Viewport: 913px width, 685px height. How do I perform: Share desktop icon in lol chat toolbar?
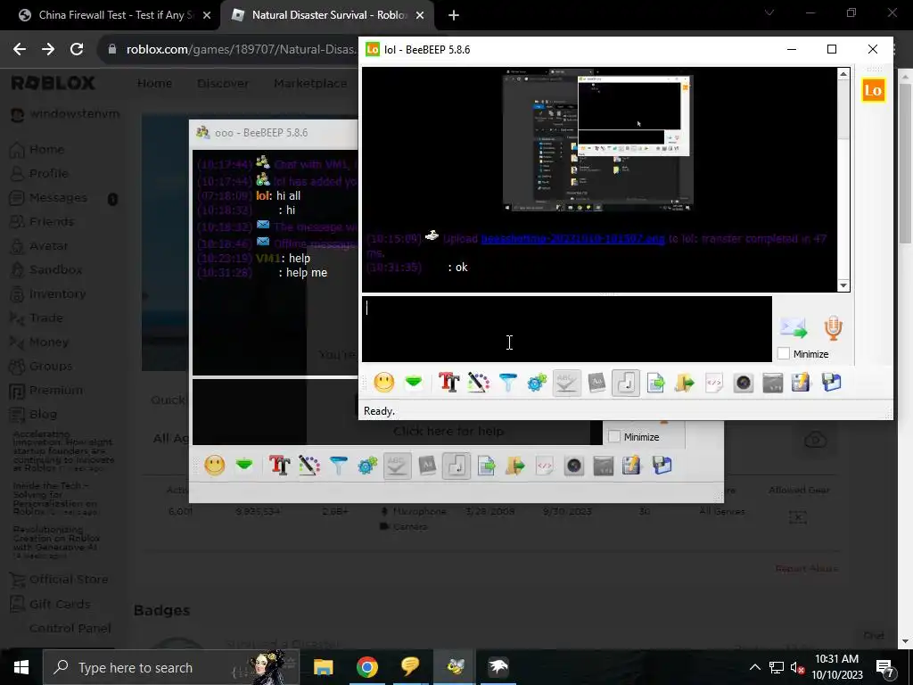[773, 383]
